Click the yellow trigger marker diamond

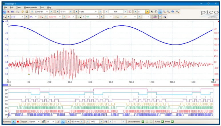pos(29,74)
